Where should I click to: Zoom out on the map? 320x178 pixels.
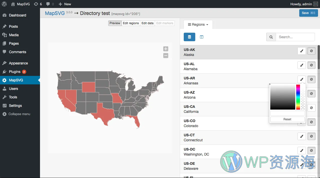[x=166, y=56]
